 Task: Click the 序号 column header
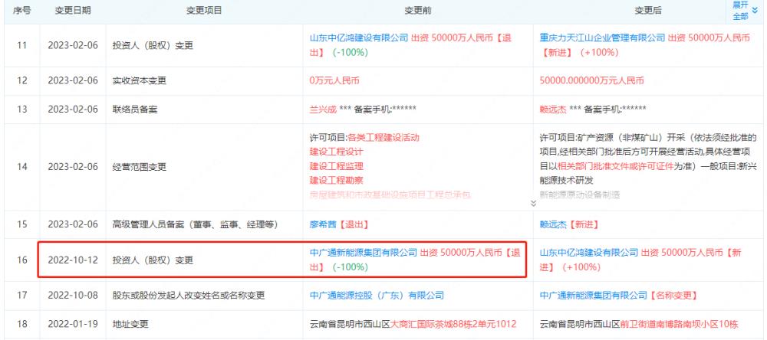pyautogui.click(x=22, y=10)
